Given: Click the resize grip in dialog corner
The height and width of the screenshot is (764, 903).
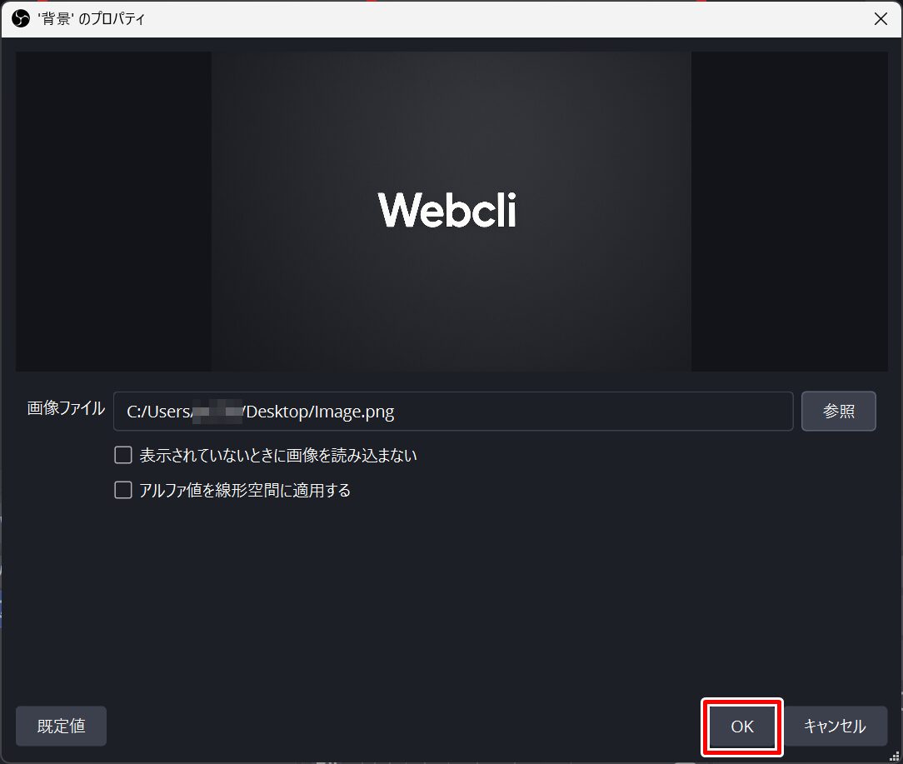Looking at the screenshot, I should [x=895, y=756].
